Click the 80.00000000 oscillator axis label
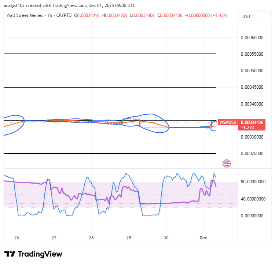The image size is (275, 265). [x=253, y=181]
